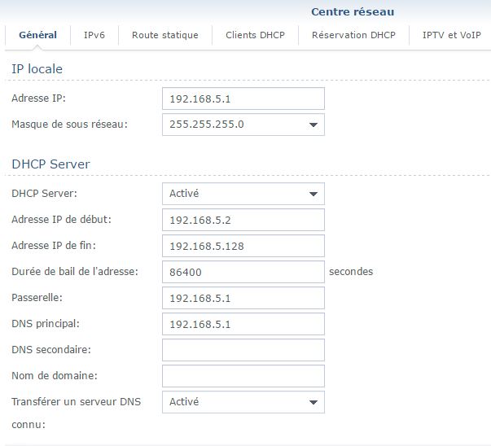Select the IPTV et VoIP tab
Image resolution: width=491 pixels, height=446 pixels.
[x=451, y=35]
